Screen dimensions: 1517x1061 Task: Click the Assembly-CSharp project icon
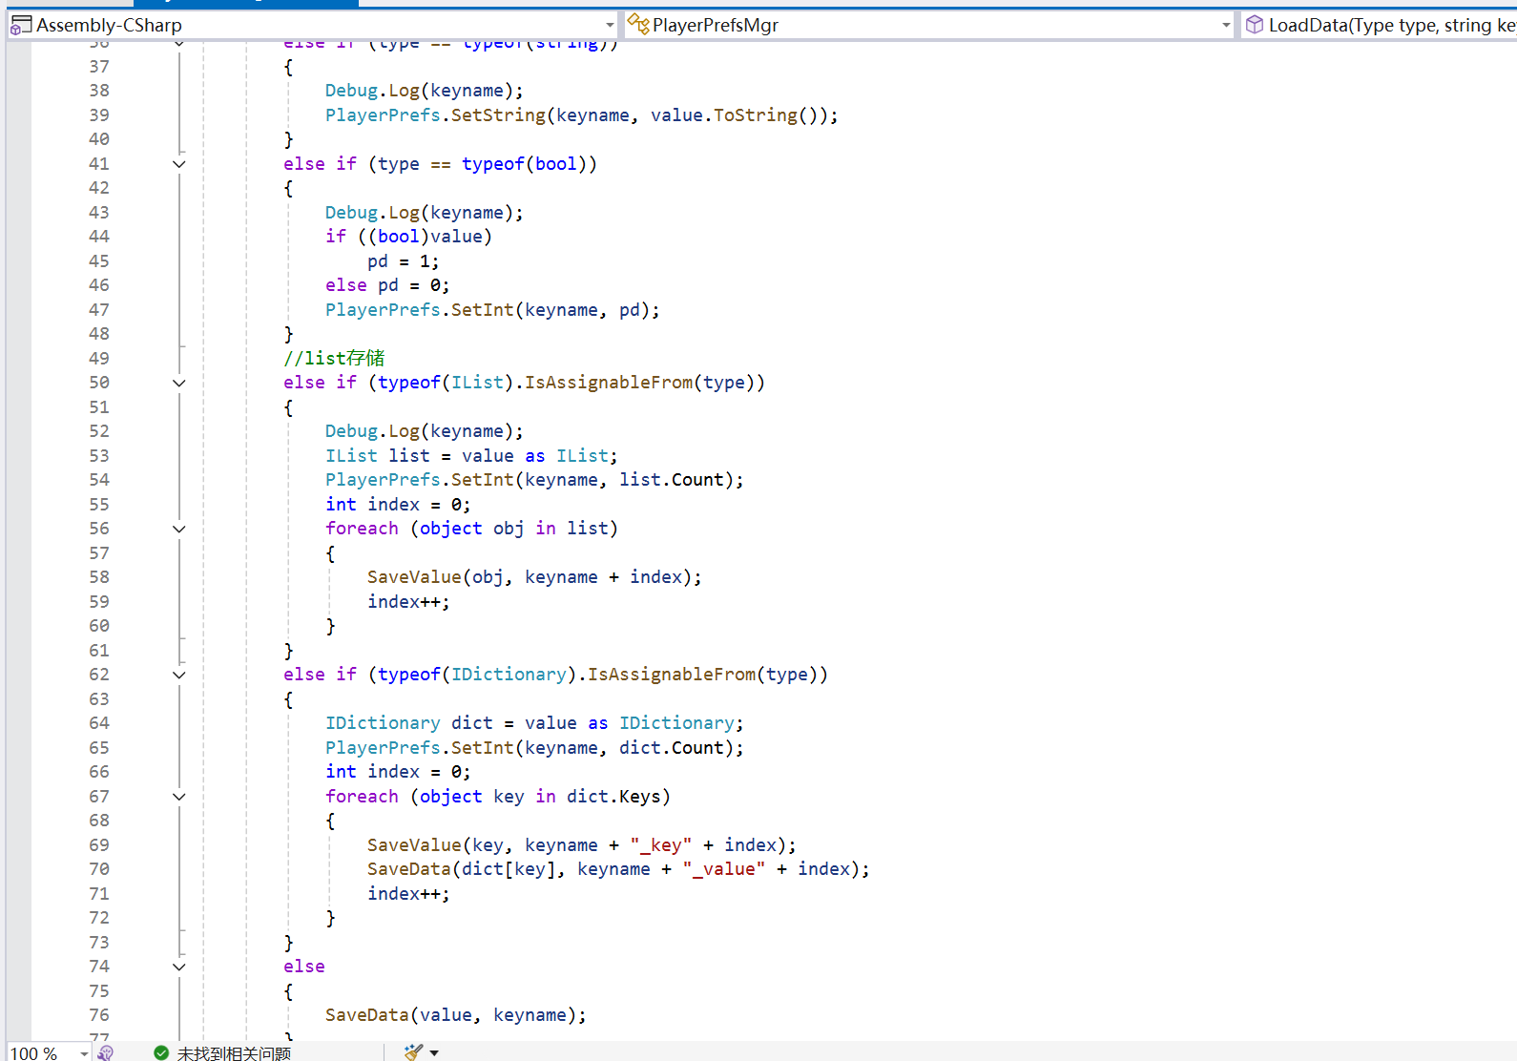(x=21, y=25)
